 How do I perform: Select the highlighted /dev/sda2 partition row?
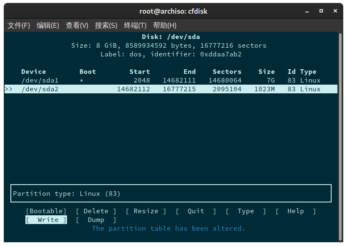(40, 89)
